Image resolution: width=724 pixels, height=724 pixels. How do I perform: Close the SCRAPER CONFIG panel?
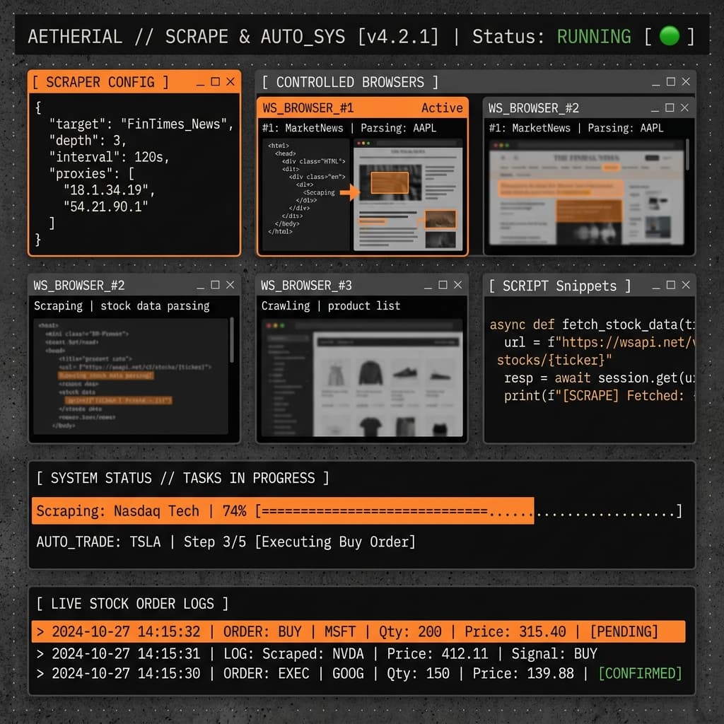[230, 82]
